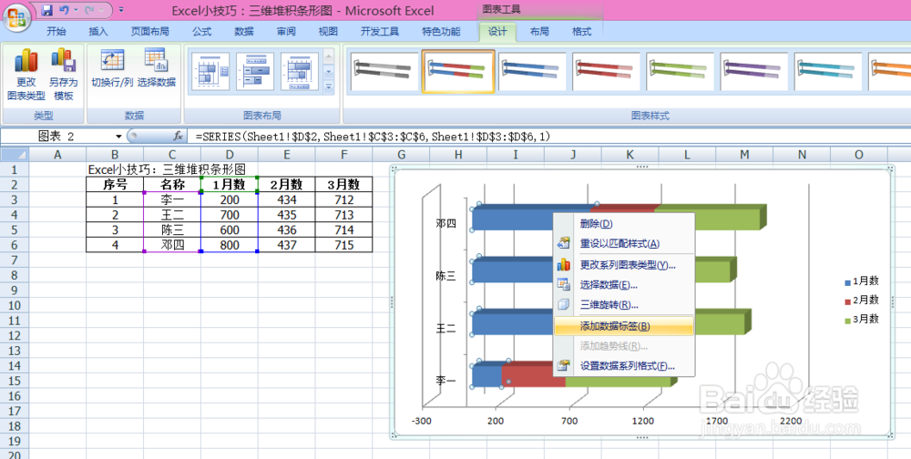Image resolution: width=911 pixels, height=459 pixels.
Task: Open the 公式 ribbon tab
Action: 201,31
